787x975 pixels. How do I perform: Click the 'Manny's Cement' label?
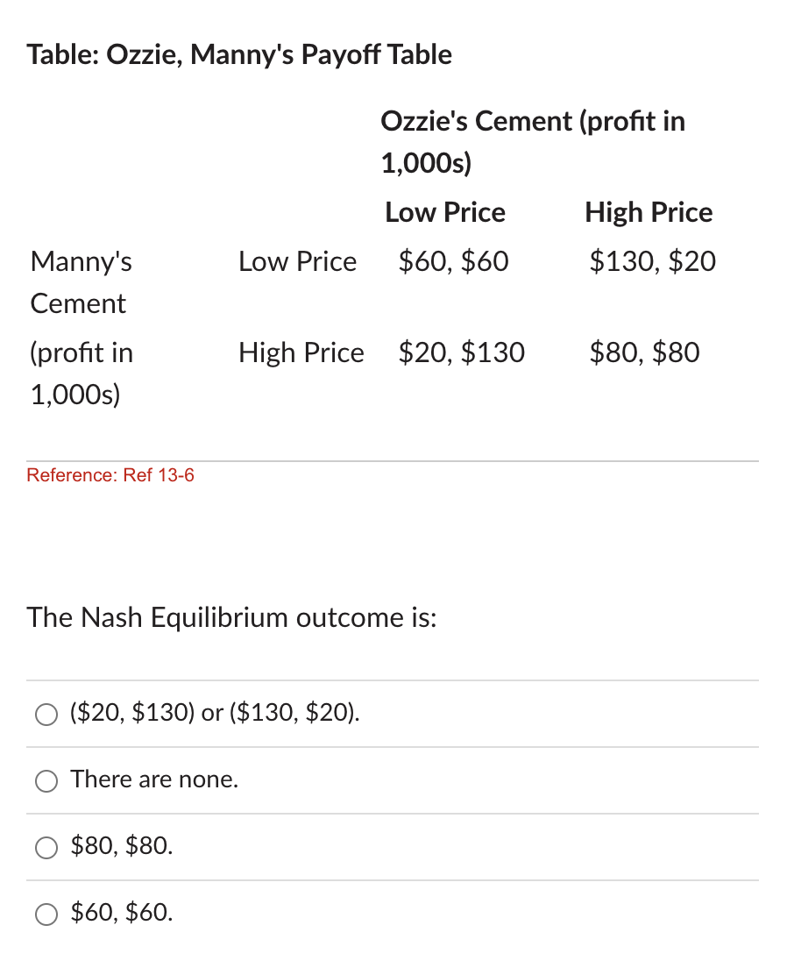[81, 282]
